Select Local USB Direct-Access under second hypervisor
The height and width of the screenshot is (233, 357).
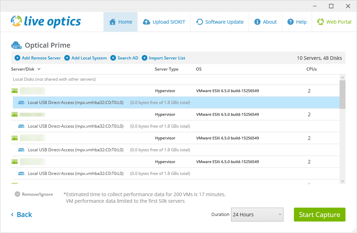click(176, 126)
